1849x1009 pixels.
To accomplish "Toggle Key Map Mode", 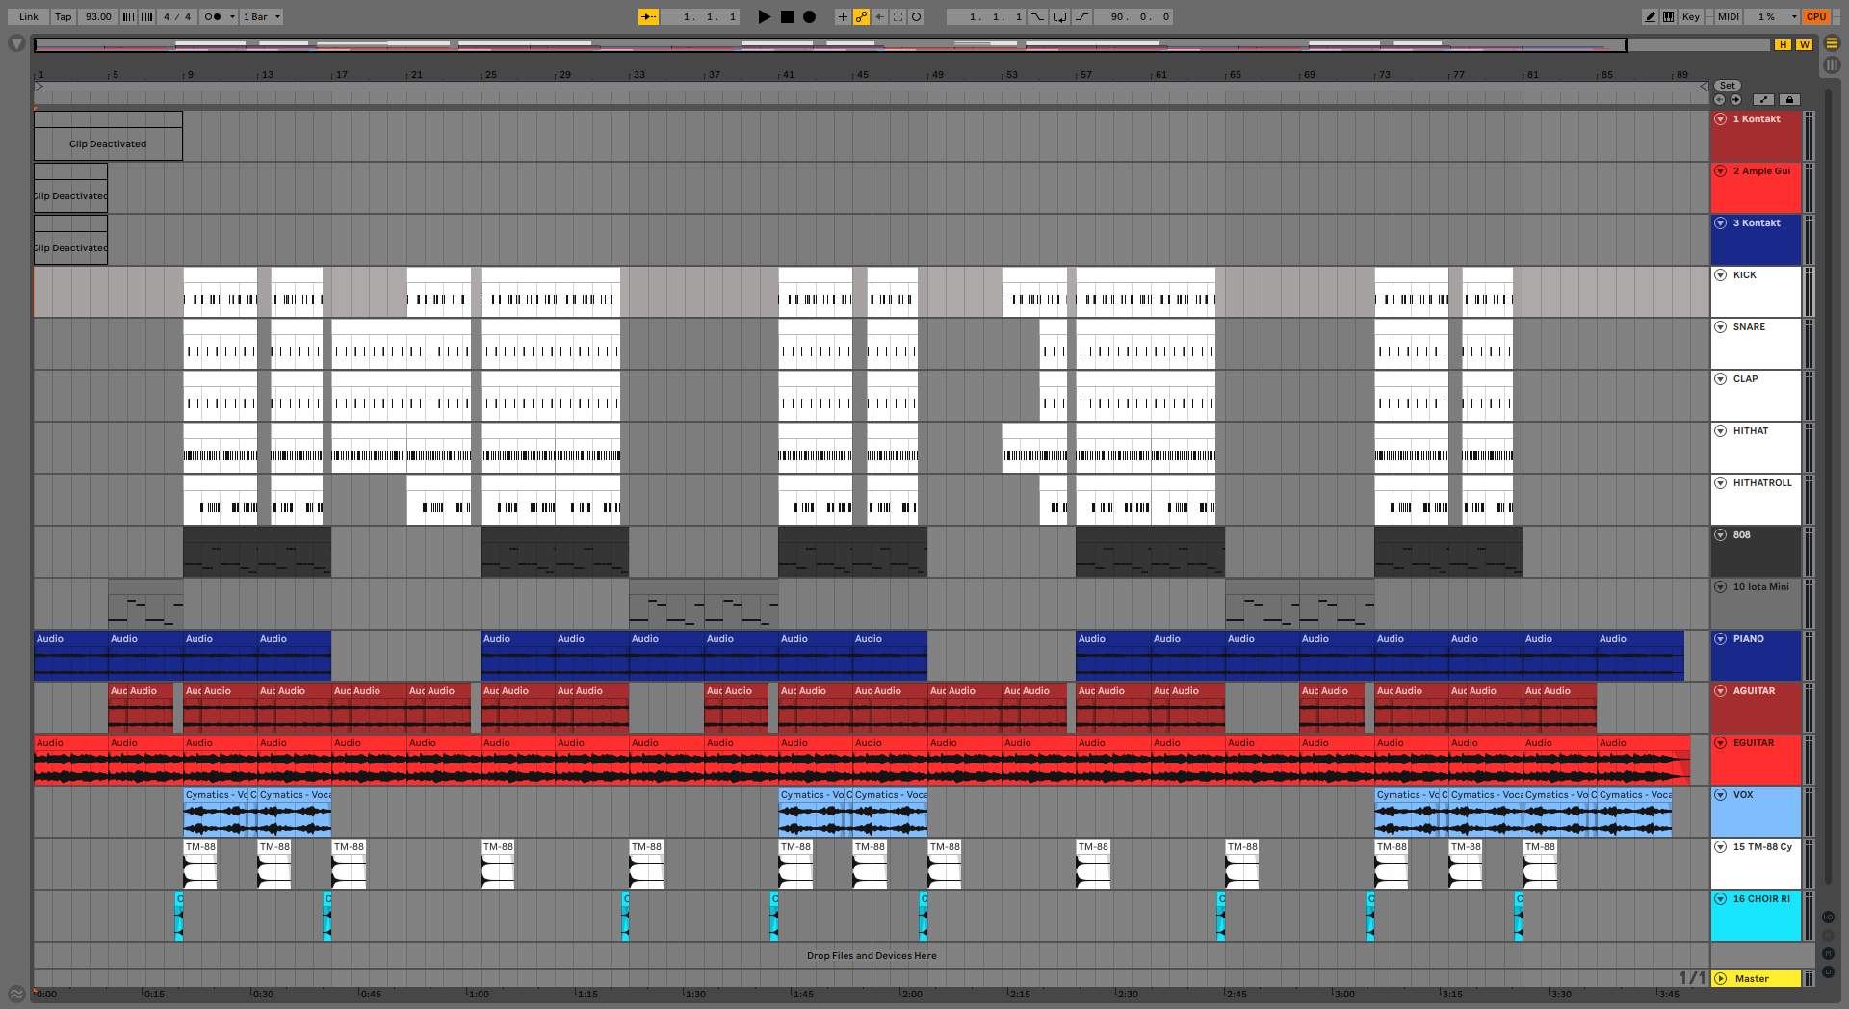I will click(x=1690, y=16).
